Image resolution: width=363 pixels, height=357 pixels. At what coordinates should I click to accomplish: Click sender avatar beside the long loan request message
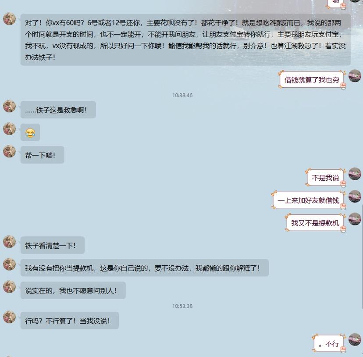[x=10, y=18]
